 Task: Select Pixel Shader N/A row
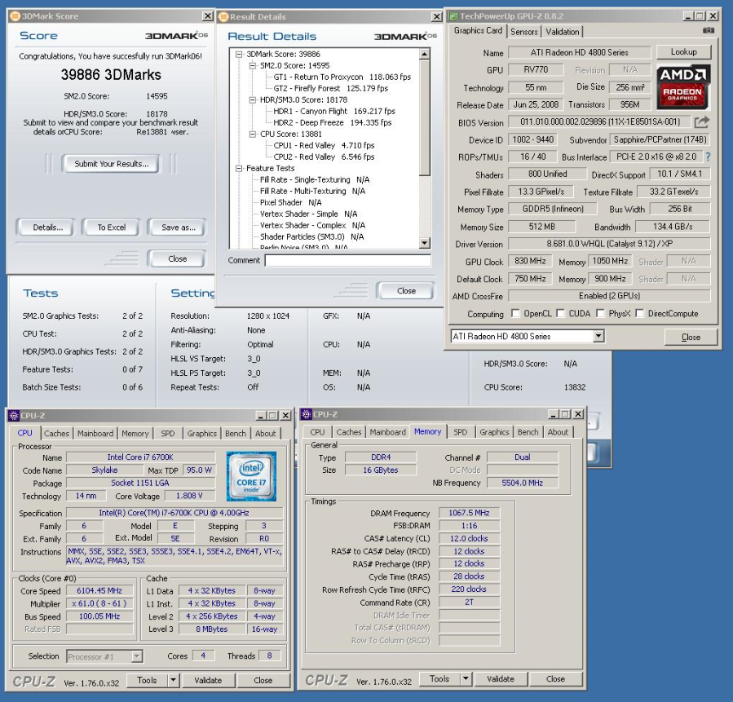coord(290,202)
